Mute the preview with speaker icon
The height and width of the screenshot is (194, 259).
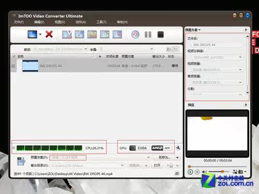pyautogui.click(x=205, y=172)
